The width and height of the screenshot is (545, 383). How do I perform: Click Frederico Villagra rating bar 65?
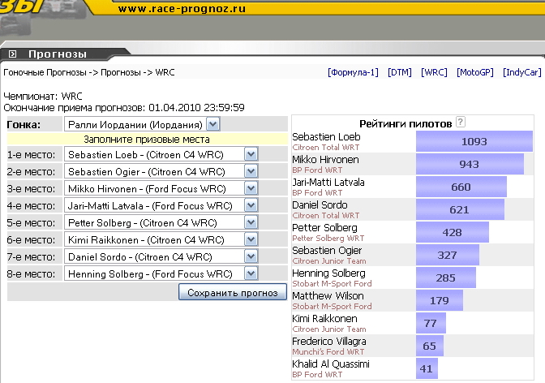coord(430,346)
